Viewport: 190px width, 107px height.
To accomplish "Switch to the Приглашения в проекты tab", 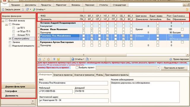I will point(117,75).
